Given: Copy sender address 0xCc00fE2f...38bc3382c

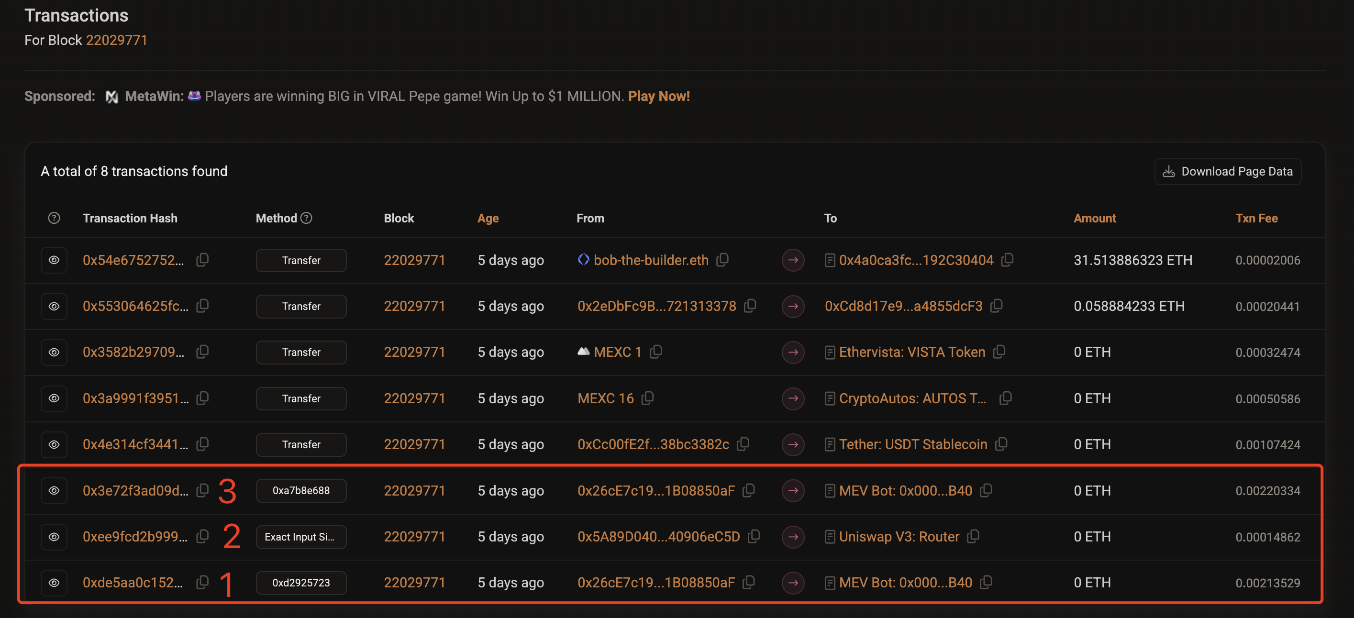Looking at the screenshot, I should (x=743, y=444).
